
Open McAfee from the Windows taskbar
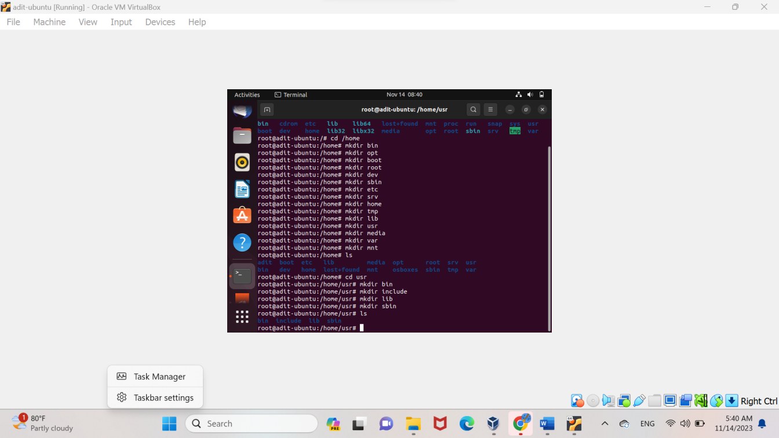(x=440, y=424)
